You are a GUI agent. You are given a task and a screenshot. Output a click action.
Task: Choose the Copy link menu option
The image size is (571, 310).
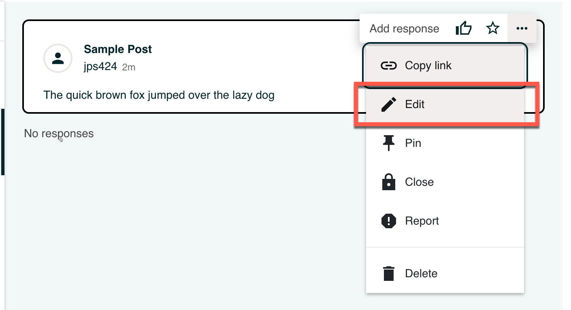[428, 66]
